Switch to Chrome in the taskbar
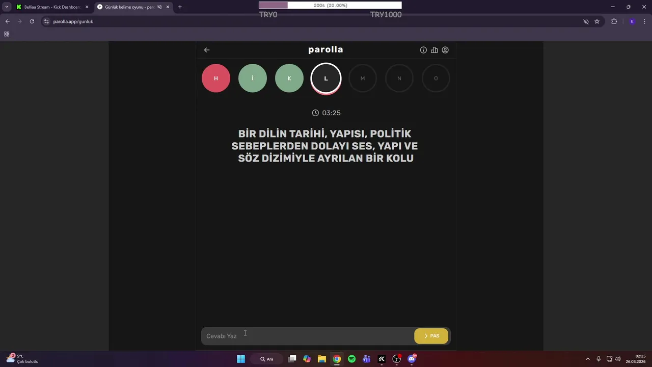 pos(337,359)
